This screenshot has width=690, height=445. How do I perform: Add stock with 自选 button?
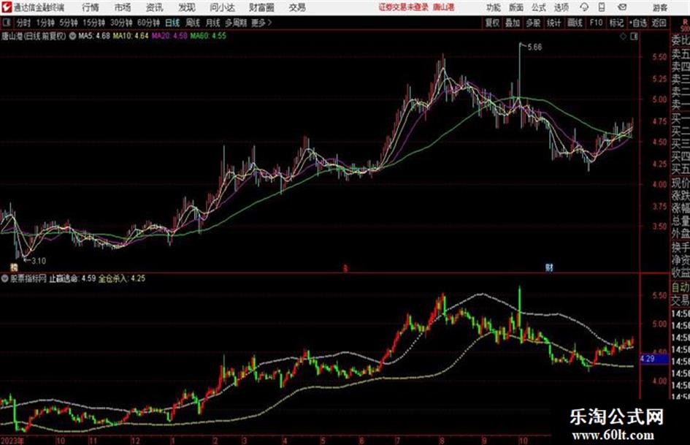637,23
